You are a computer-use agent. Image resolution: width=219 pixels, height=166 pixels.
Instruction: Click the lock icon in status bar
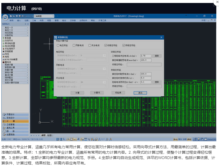coord(195,139)
